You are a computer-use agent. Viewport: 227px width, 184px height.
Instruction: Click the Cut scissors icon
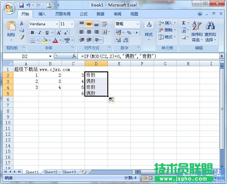22,23
